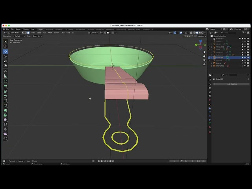The image size is (252, 189).
Task: Select the Smooth tool
Action: (x=5, y=120)
